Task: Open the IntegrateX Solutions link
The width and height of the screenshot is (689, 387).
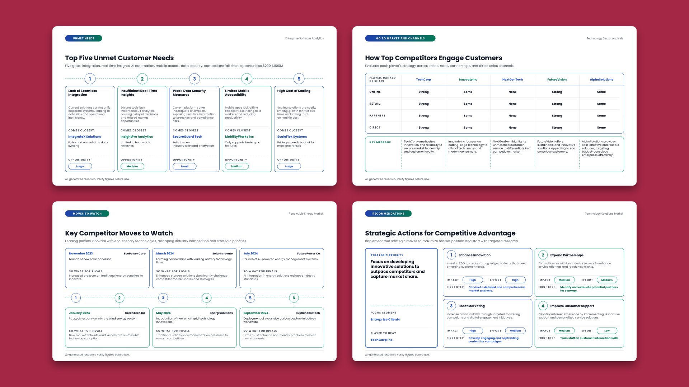Action: click(85, 137)
